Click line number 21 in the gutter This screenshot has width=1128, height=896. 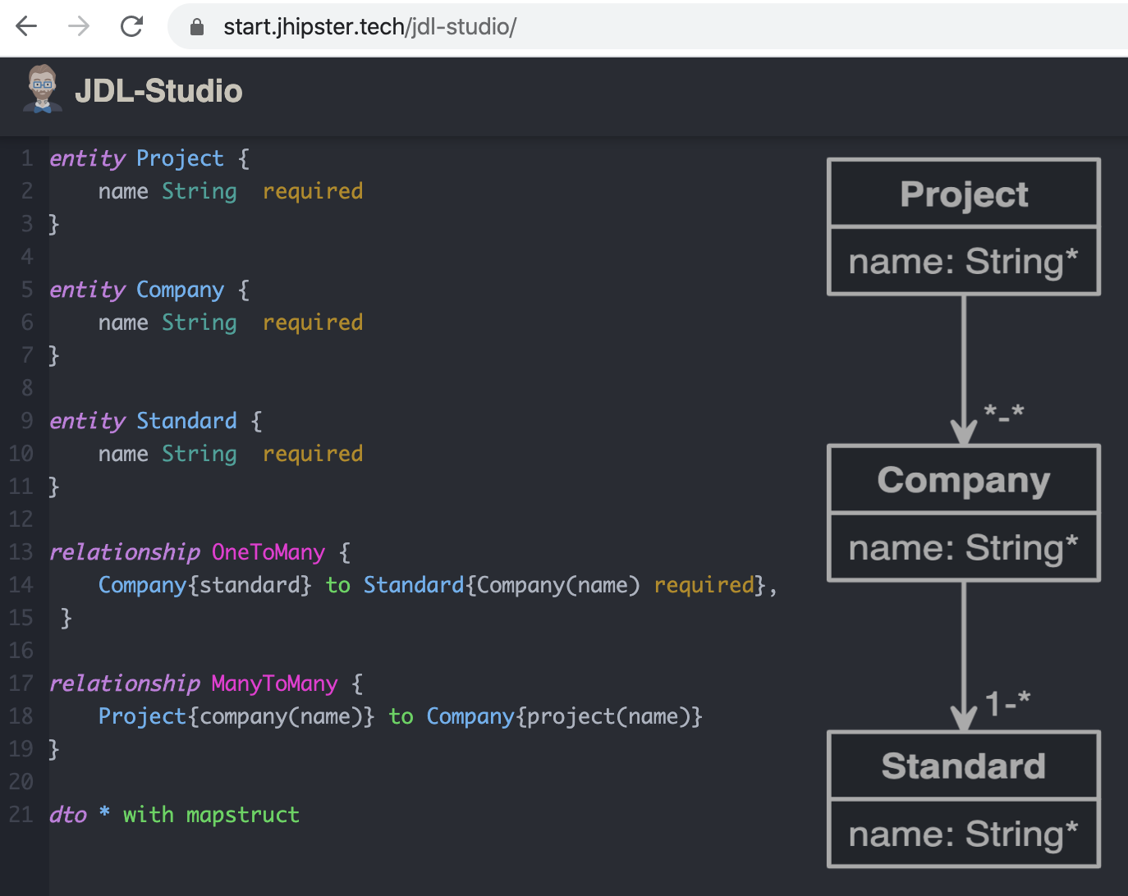coord(21,815)
